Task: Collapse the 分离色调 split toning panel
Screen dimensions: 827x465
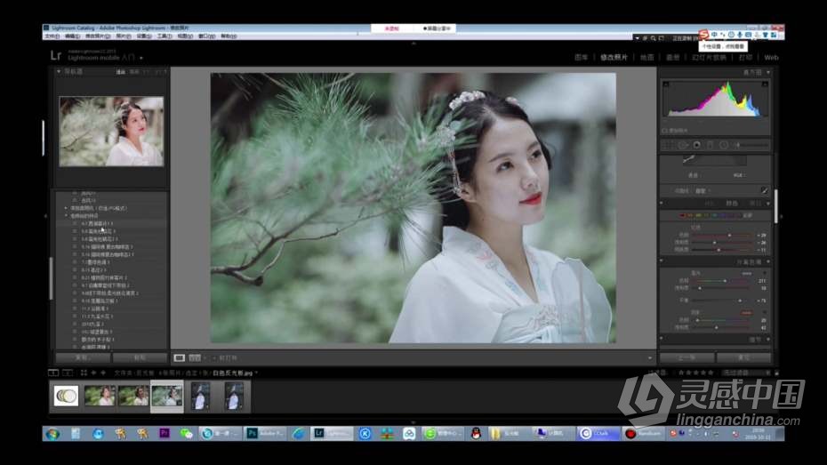Action: (768, 261)
